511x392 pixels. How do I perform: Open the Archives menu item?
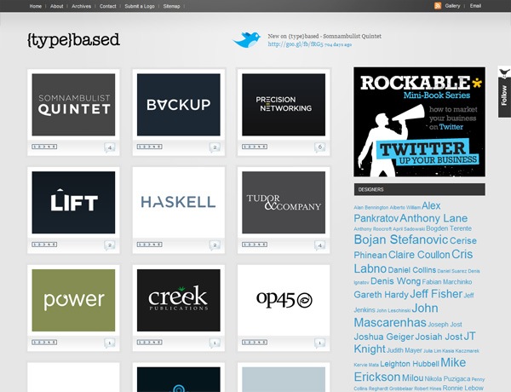(81, 6)
